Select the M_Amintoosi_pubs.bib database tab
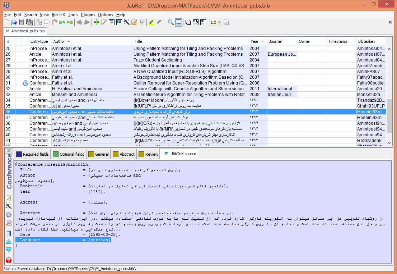Image resolution: width=397 pixels, height=274 pixels. click(x=25, y=31)
